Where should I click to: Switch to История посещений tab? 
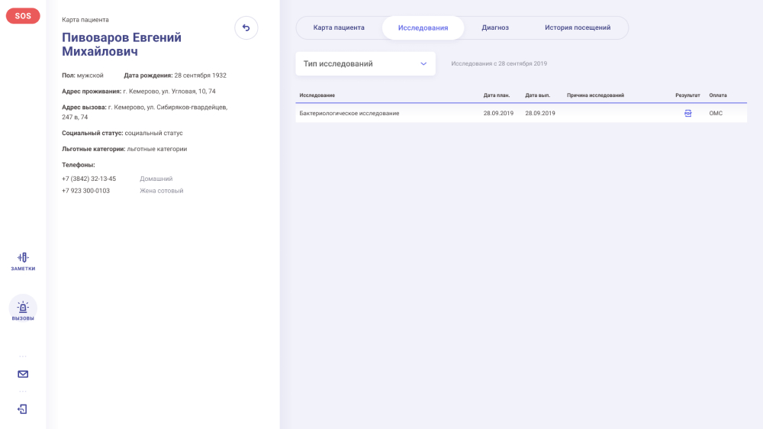[x=578, y=27]
